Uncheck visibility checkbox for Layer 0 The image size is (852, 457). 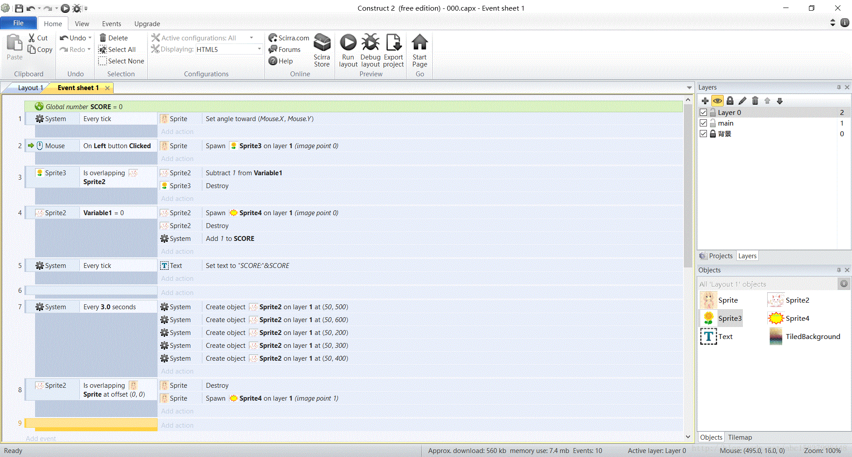[703, 112]
